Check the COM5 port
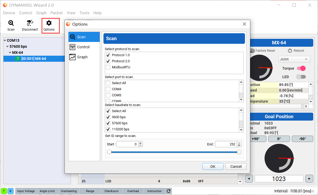318x195 pixels. [x=108, y=95]
